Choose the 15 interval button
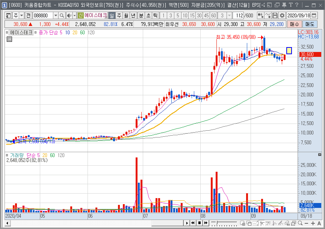325x229 pixels. click(192, 15)
